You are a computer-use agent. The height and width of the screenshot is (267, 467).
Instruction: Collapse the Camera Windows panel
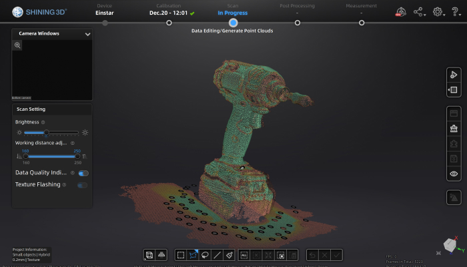[x=87, y=33]
